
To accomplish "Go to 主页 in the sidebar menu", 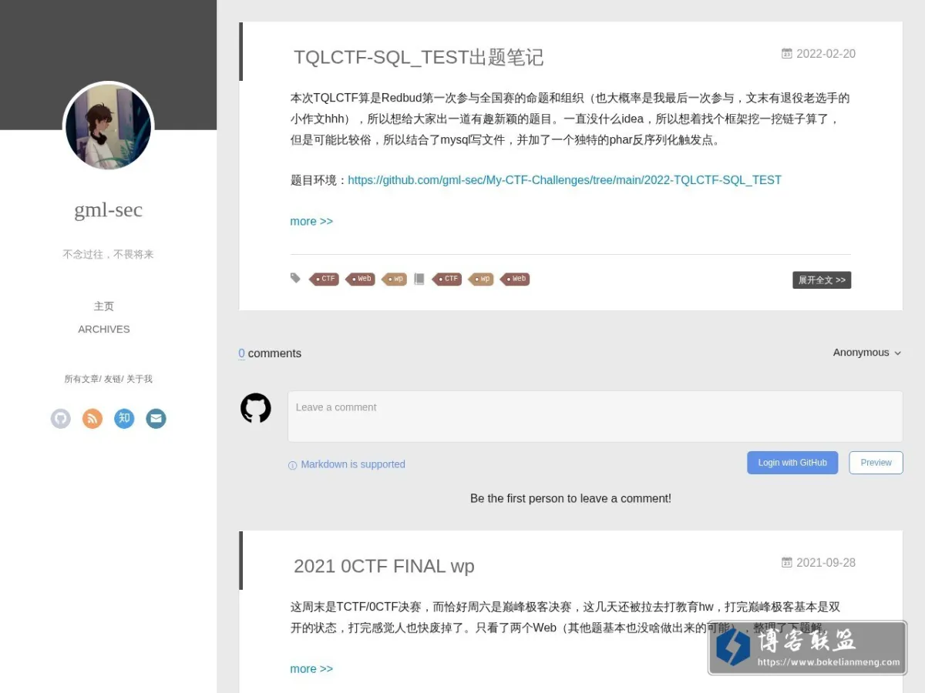I will pos(104,306).
